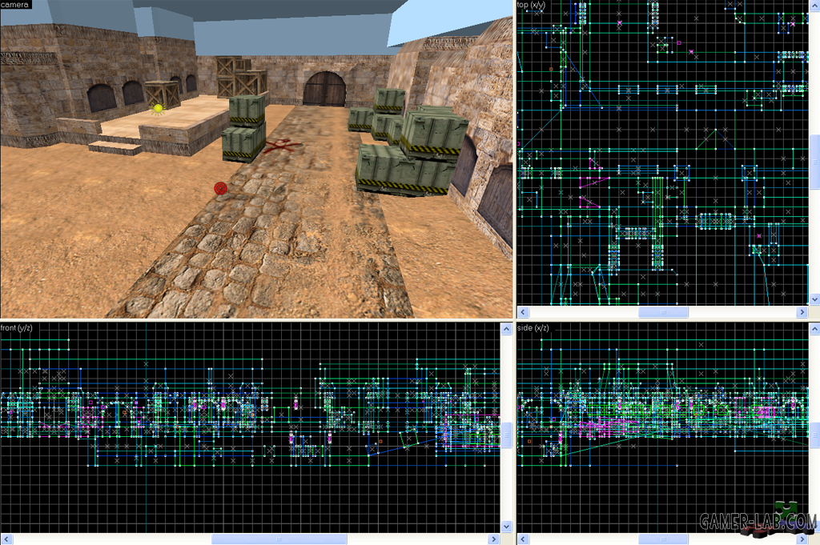Click down arrow of top view vertical scrollbar
The image size is (820, 545).
tap(814, 299)
